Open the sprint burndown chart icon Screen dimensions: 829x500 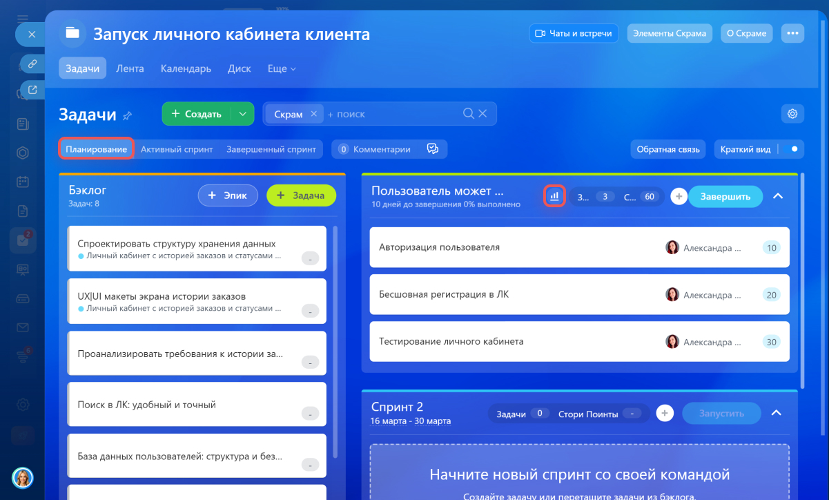554,196
